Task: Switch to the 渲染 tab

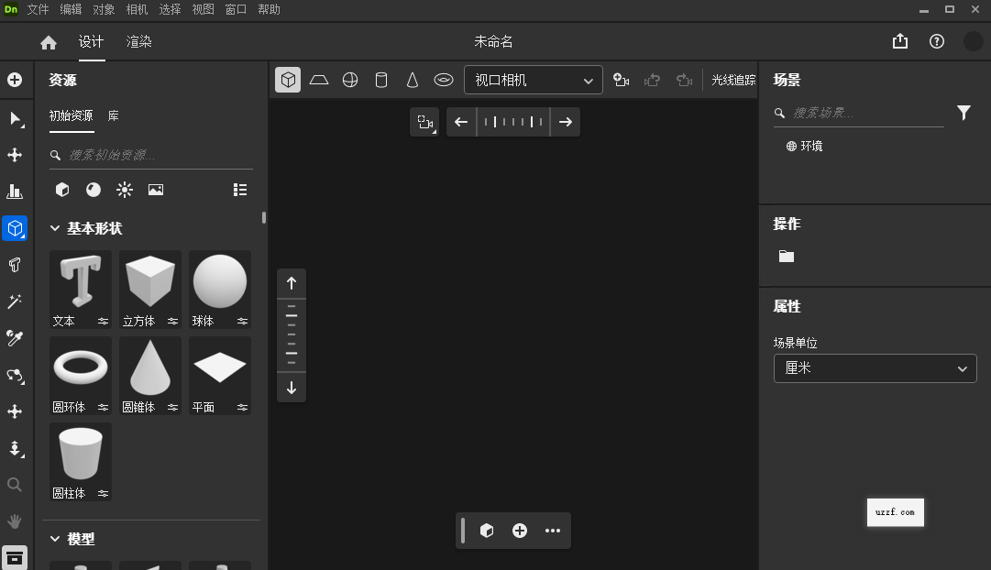Action: [138, 41]
